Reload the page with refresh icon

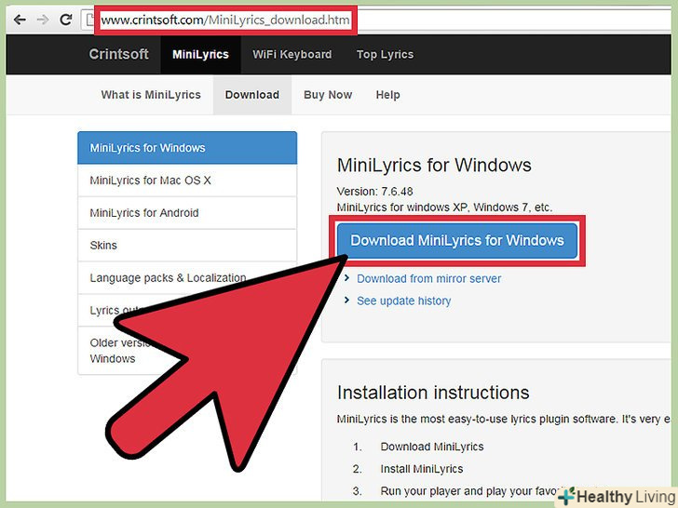point(66,20)
